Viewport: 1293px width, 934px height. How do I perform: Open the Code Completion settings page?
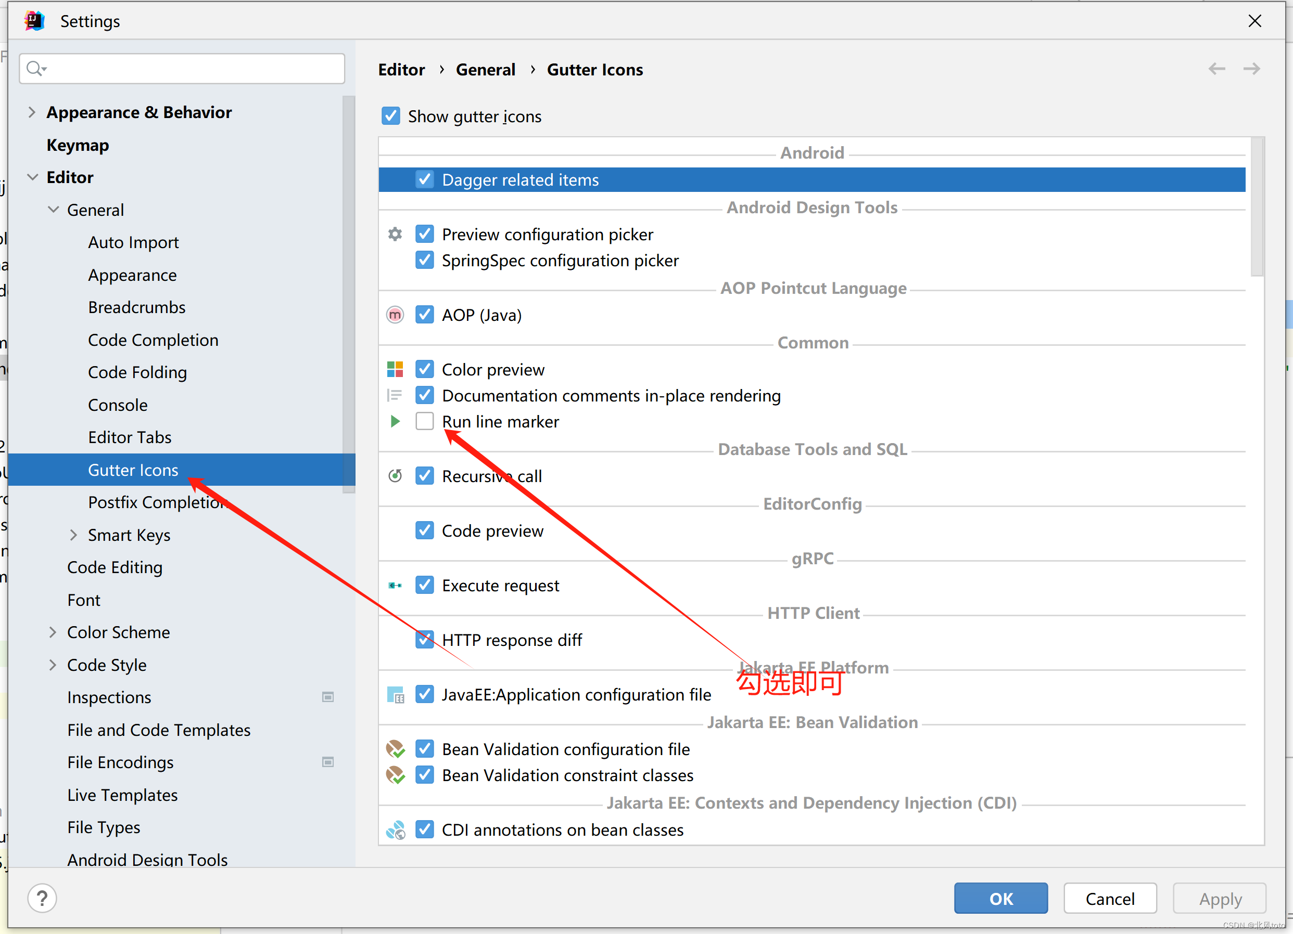[x=154, y=340]
